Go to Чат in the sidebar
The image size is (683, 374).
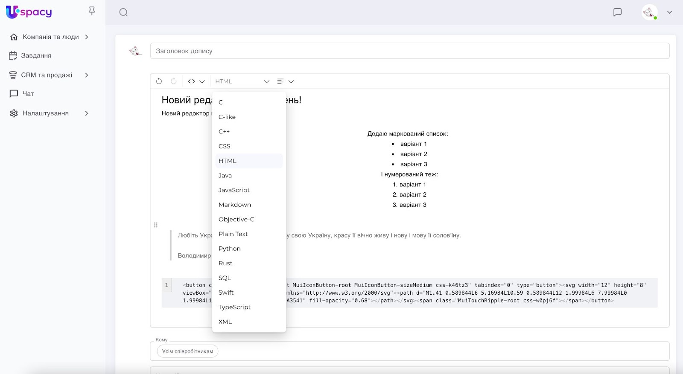[28, 94]
